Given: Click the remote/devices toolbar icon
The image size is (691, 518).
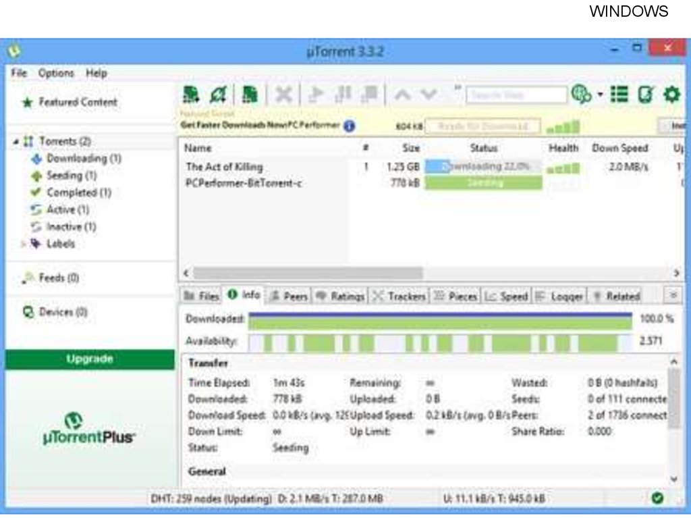Looking at the screenshot, I should [x=646, y=95].
